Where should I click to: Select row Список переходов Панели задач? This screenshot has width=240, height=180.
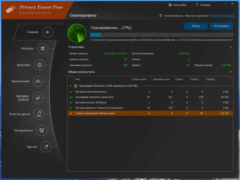[150, 113]
